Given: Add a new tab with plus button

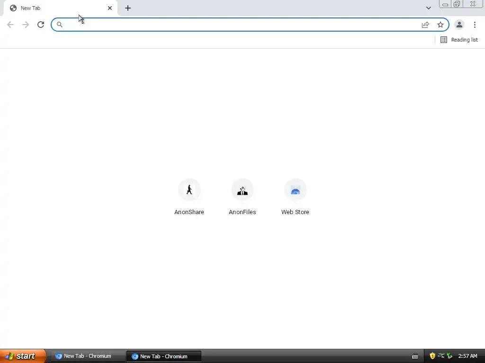Looking at the screenshot, I should coord(128,8).
